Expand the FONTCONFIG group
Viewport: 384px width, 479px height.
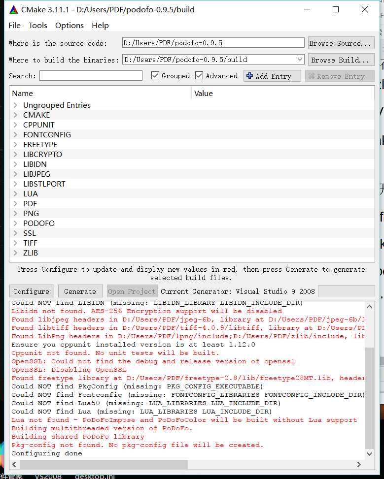(x=15, y=134)
